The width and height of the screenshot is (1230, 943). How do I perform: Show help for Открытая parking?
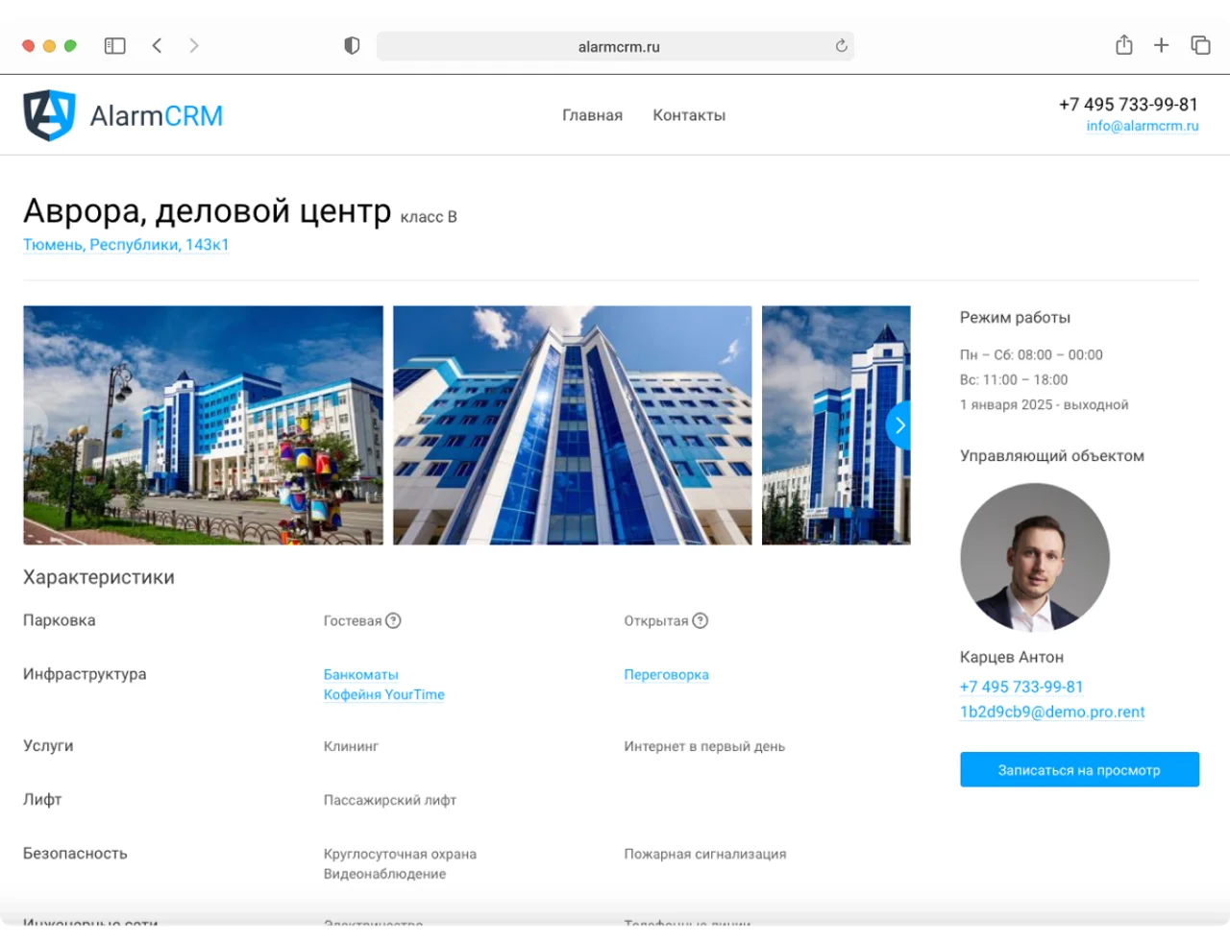(701, 620)
